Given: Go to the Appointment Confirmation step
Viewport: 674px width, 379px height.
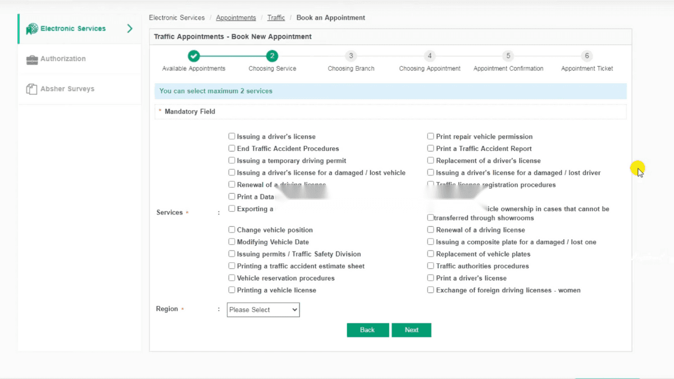Looking at the screenshot, I should [508, 56].
